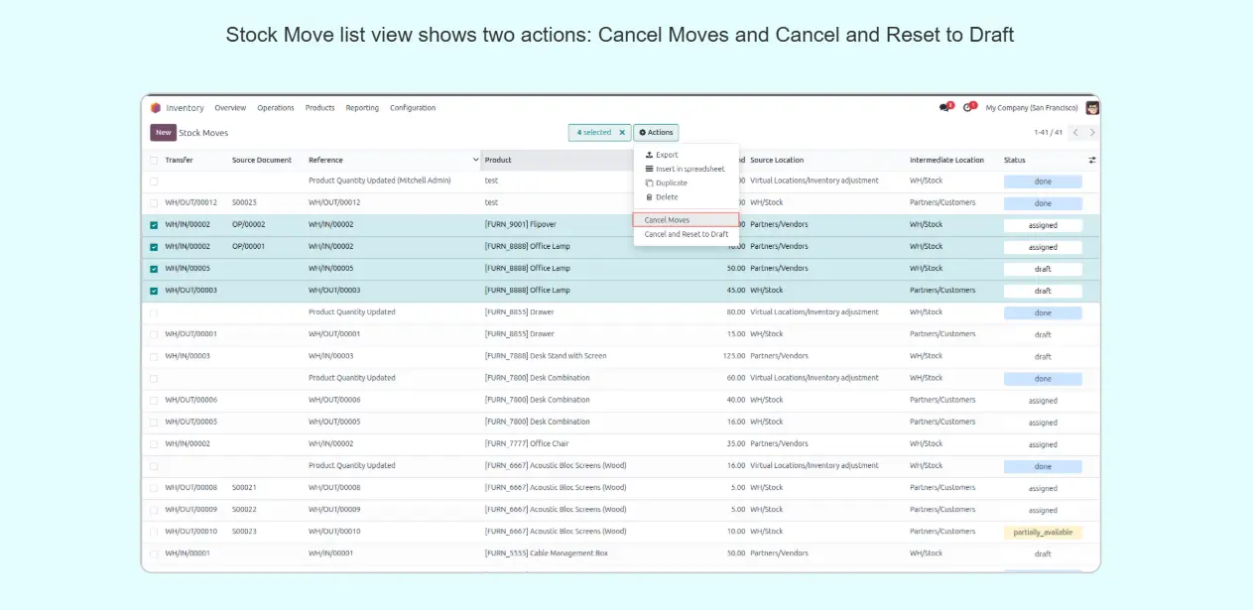Check the WH/OUT/00012 row checkbox
The height and width of the screenshot is (610, 1253).
(154, 203)
